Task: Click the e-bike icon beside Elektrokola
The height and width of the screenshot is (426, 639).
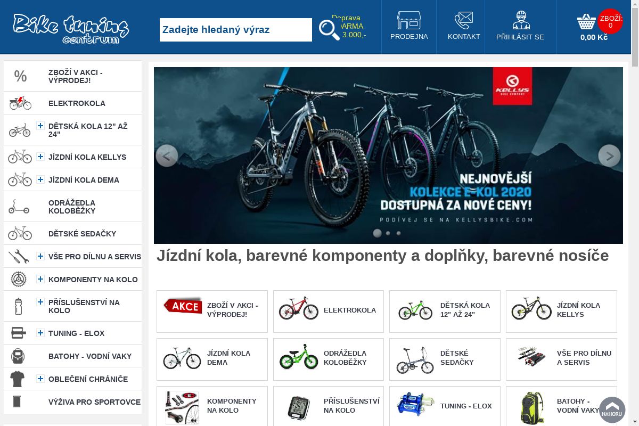Action: tap(20, 103)
